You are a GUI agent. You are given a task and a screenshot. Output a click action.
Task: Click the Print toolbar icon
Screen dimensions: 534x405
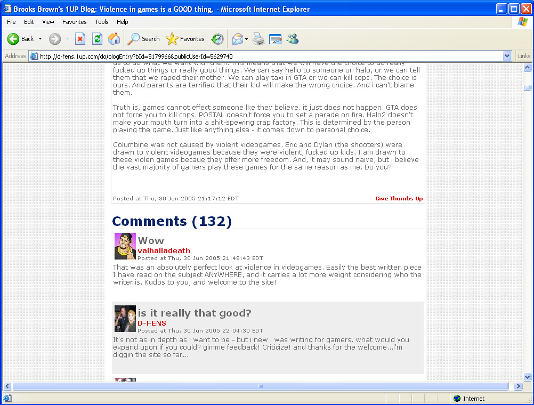(x=258, y=39)
